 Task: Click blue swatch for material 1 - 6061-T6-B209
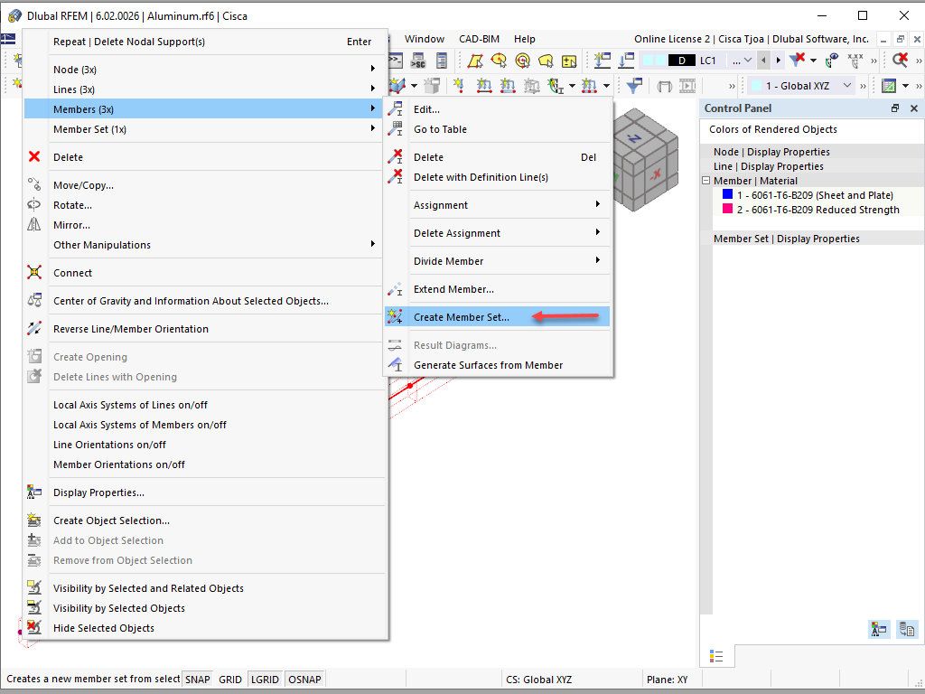727,194
